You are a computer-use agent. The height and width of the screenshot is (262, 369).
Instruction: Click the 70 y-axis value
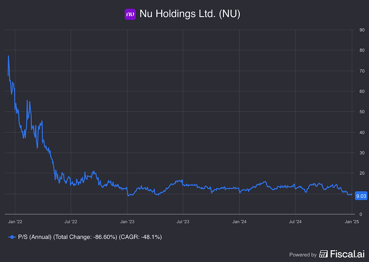pyautogui.click(x=362, y=71)
